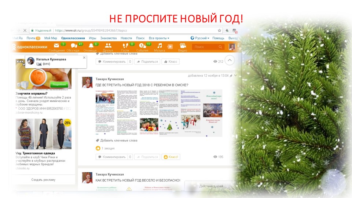
Task: Open Все проекты dropdown menu
Action: tap(159, 38)
